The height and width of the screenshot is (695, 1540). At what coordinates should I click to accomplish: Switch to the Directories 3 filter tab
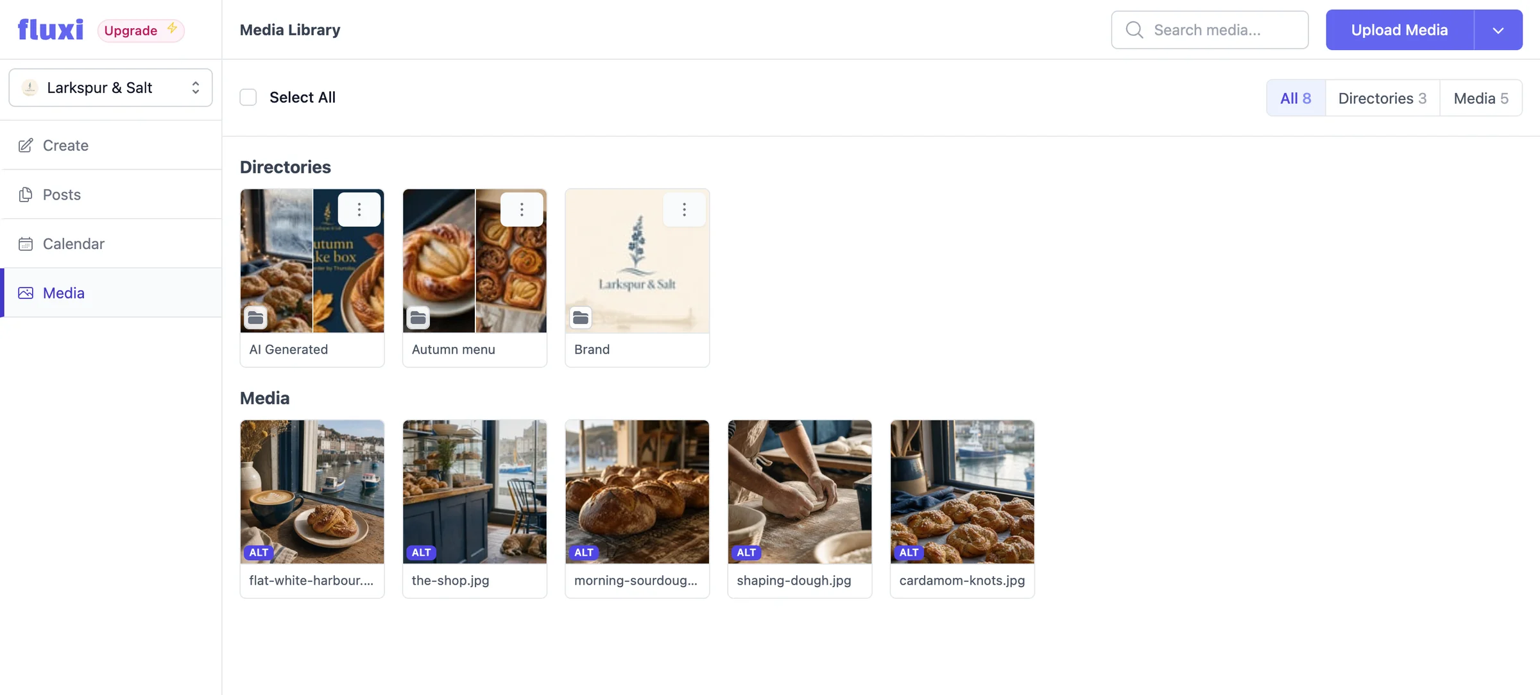tap(1382, 98)
